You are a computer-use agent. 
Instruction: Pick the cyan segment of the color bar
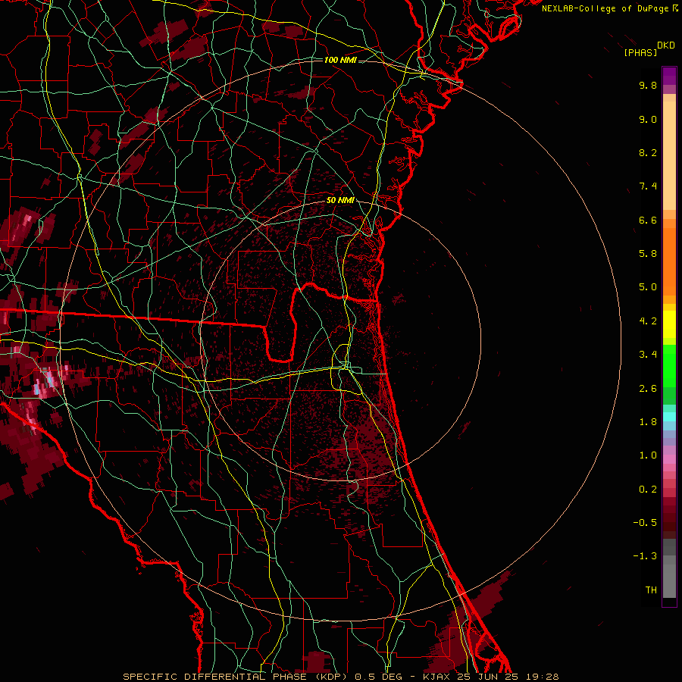coord(669,417)
